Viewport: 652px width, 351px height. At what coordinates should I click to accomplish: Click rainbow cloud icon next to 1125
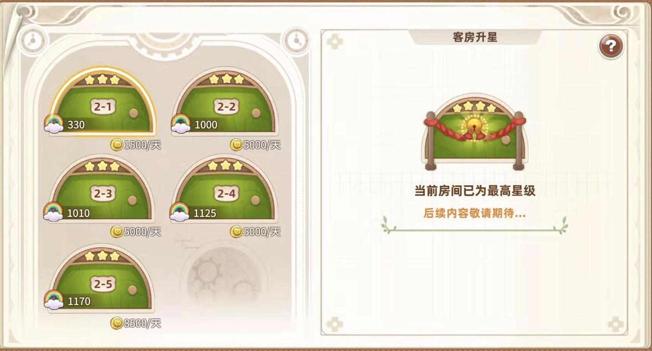(180, 212)
